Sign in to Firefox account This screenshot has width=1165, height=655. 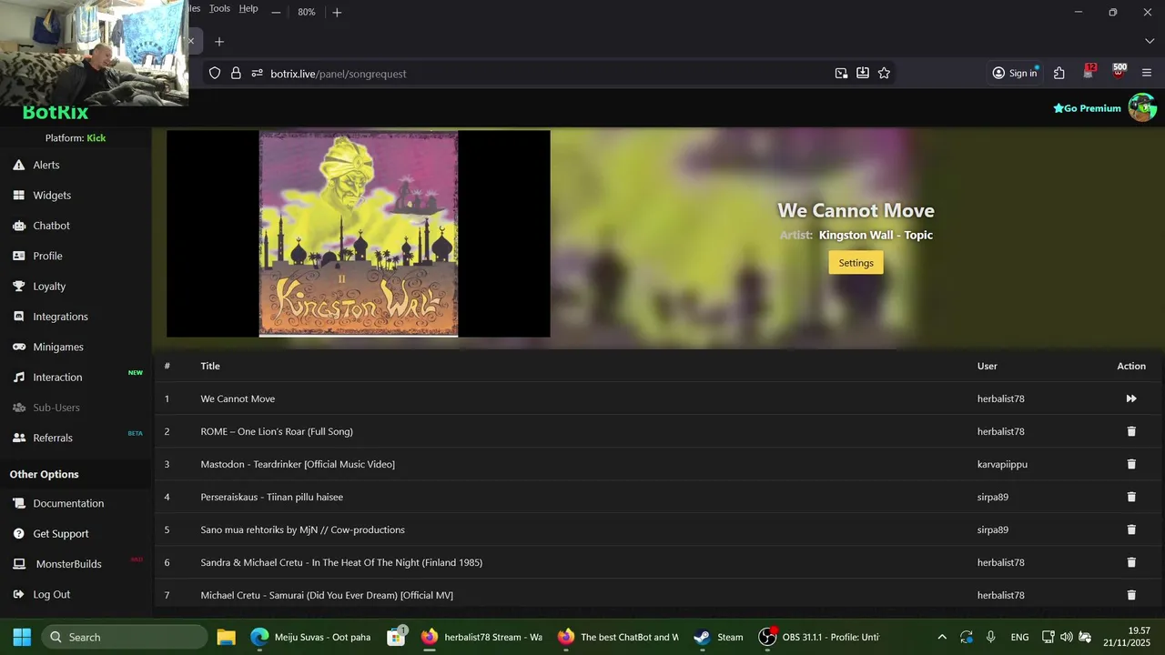(x=1015, y=74)
